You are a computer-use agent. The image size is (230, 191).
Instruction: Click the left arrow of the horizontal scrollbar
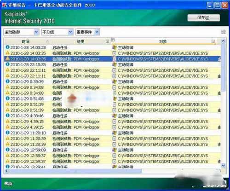6,171
